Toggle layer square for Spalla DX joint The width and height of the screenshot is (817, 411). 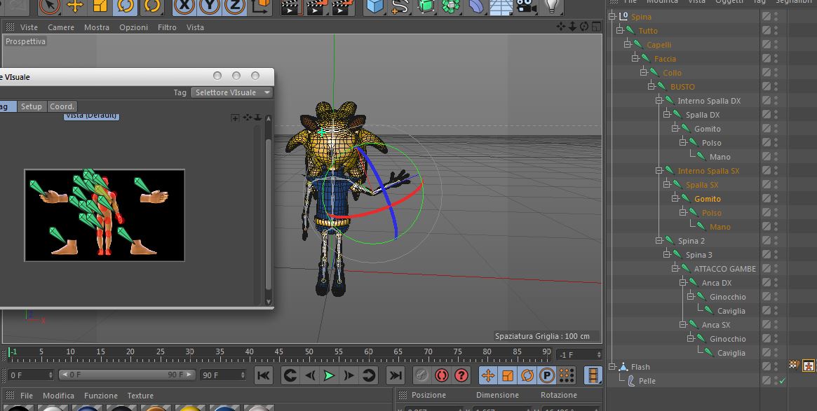tap(767, 115)
